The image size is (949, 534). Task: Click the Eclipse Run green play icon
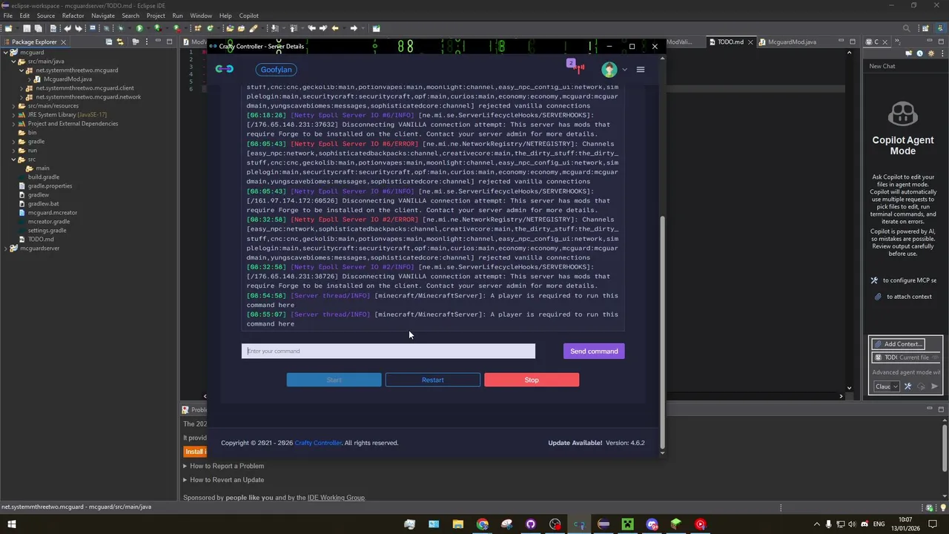coord(139,28)
